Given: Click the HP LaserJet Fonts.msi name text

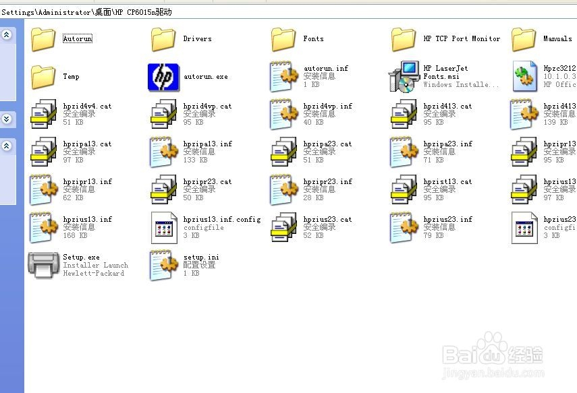Looking at the screenshot, I should [445, 72].
